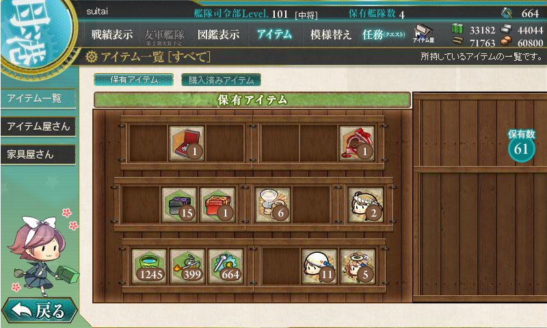
Task: Click the black furniture box with count 15
Action: (x=179, y=205)
